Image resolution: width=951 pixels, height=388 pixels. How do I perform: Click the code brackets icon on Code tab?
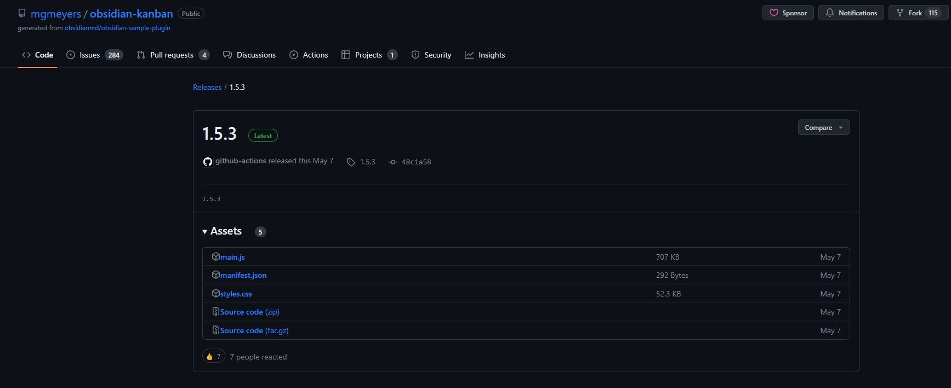pyautogui.click(x=26, y=55)
